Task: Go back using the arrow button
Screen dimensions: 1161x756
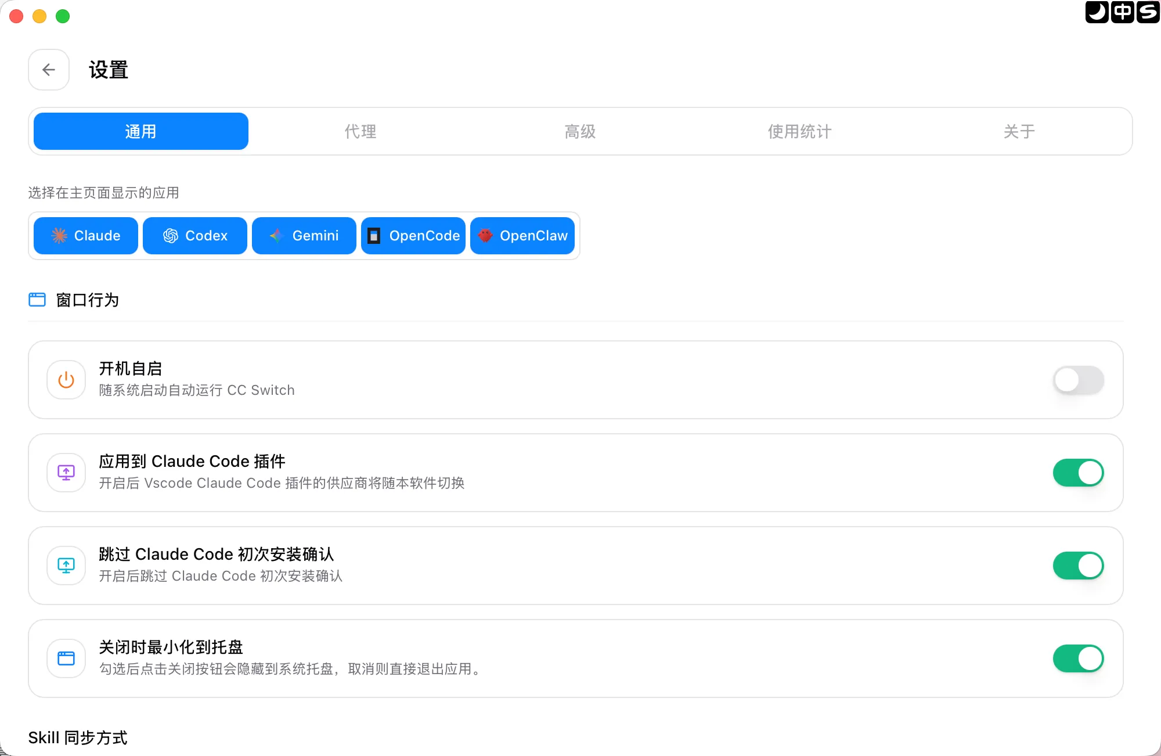Action: point(49,70)
